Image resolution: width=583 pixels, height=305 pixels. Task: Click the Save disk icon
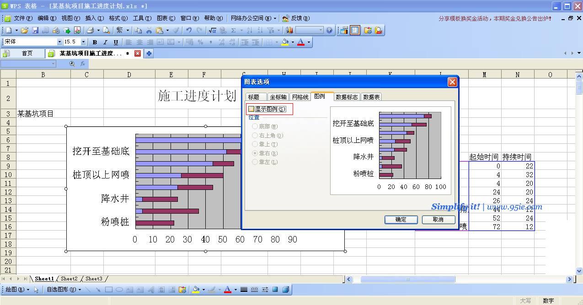click(x=35, y=31)
